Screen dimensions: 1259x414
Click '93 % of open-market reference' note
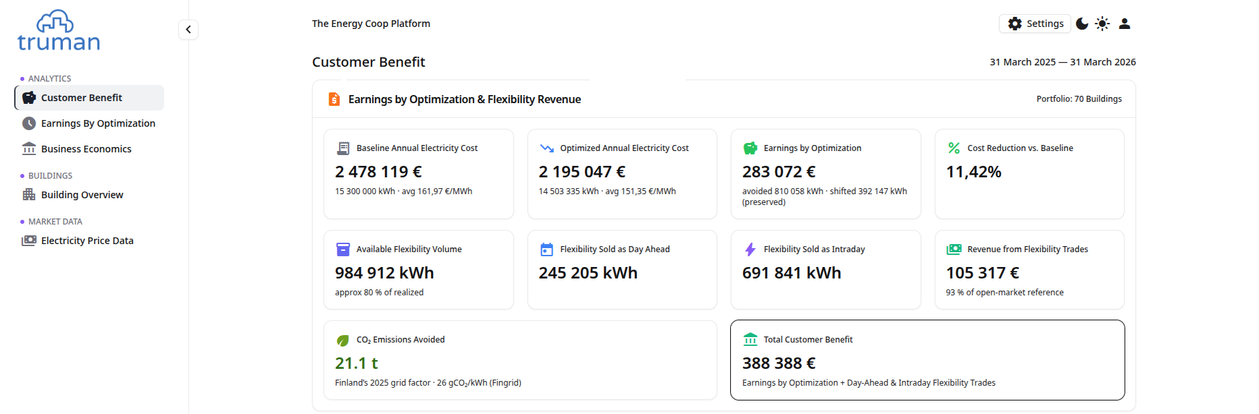1004,293
